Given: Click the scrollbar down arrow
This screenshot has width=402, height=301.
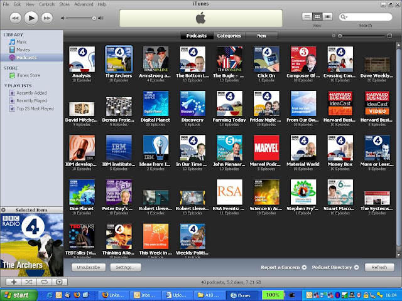Looking at the screenshot, I should click(x=398, y=255).
